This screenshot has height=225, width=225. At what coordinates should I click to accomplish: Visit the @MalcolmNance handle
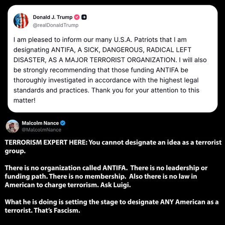coord(41,130)
